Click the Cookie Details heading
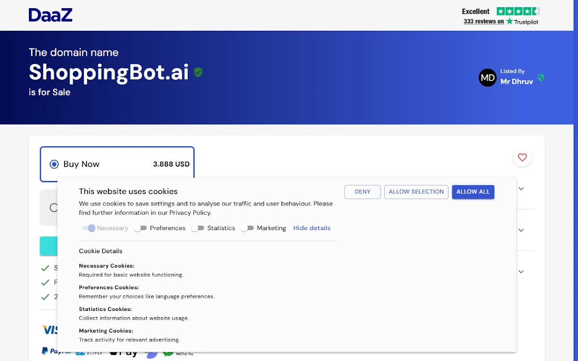This screenshot has width=578, height=361. 101,251
